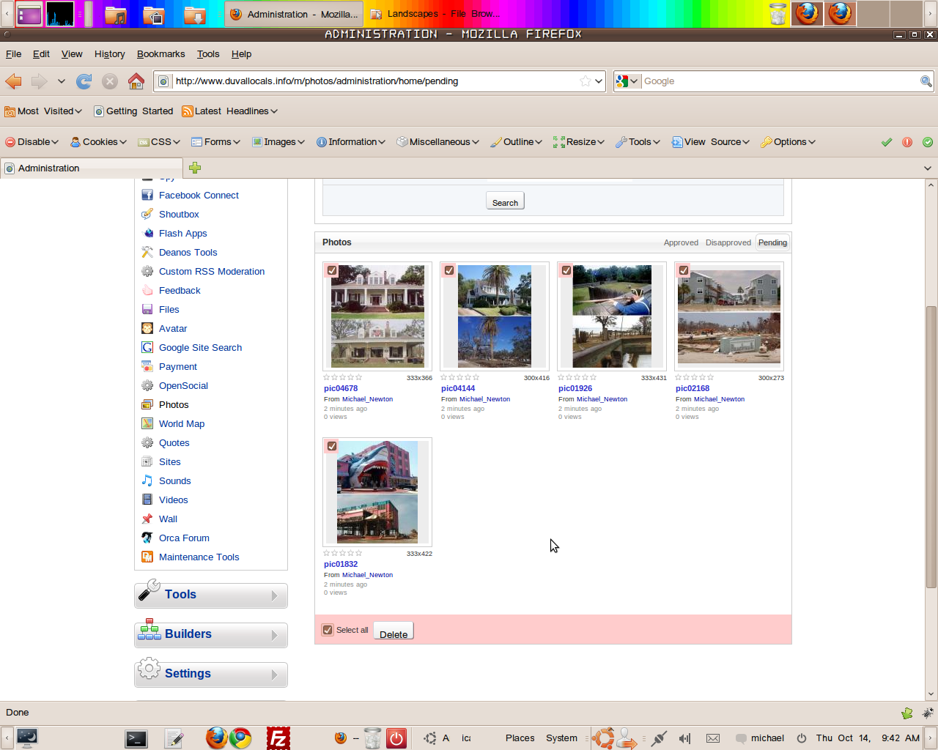Click the browser Home icon

point(136,81)
